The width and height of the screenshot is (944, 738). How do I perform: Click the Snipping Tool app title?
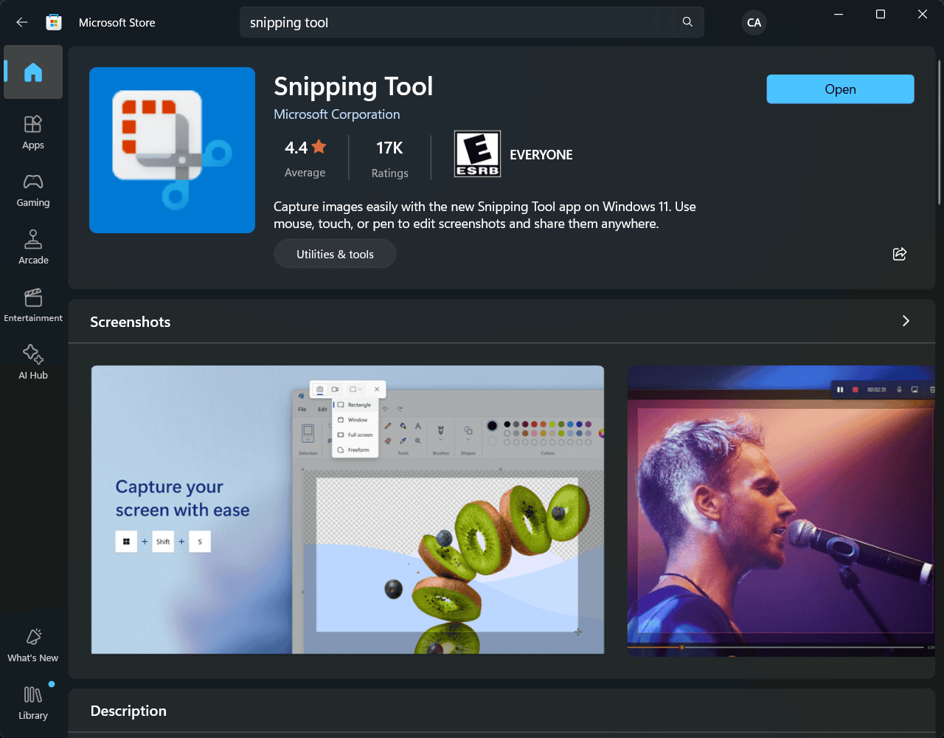[353, 86]
